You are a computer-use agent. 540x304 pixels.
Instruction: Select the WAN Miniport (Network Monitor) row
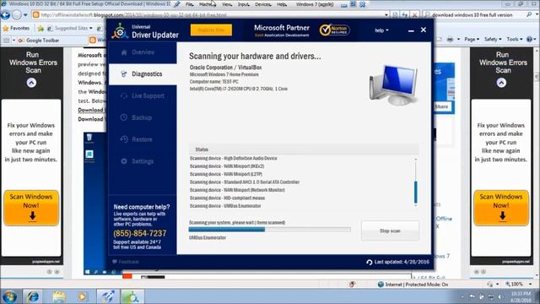click(x=237, y=190)
